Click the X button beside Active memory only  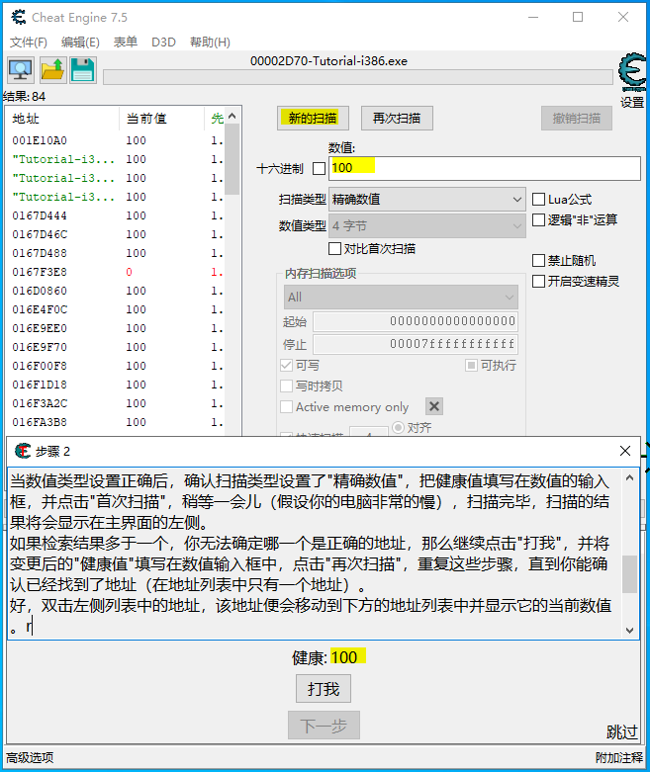point(434,406)
